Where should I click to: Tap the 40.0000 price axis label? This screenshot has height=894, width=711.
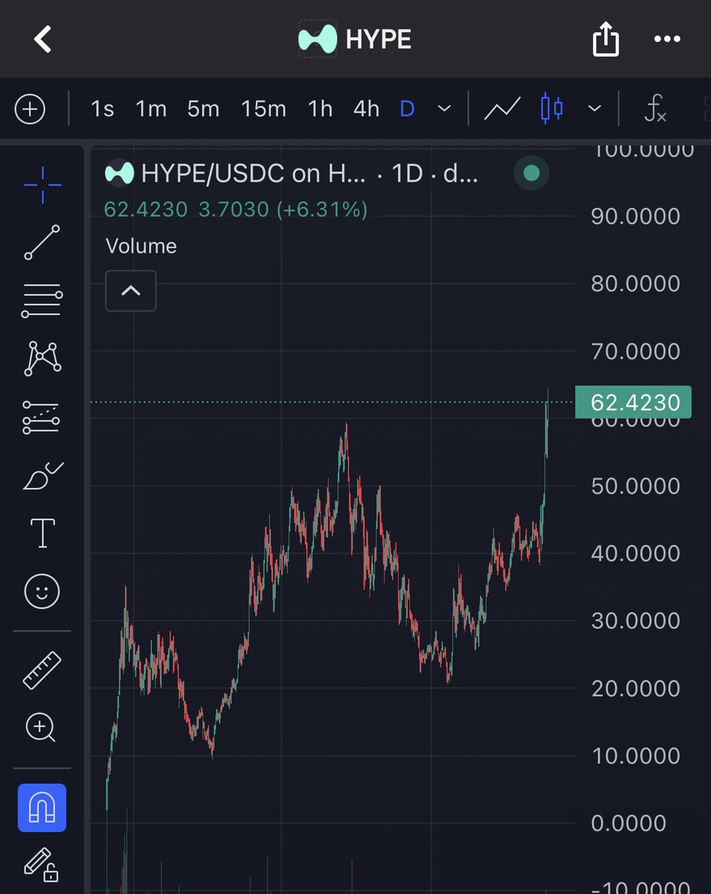coord(636,553)
